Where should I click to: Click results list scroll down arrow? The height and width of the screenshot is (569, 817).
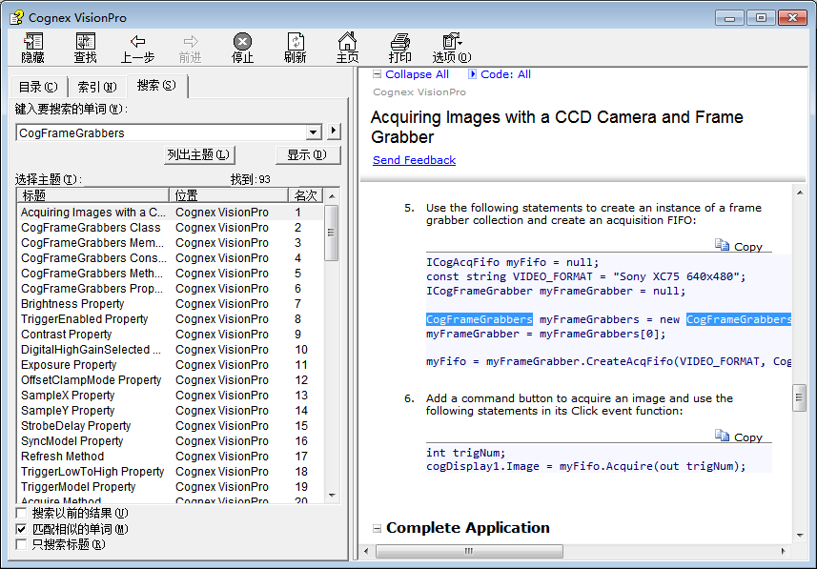pyautogui.click(x=332, y=496)
